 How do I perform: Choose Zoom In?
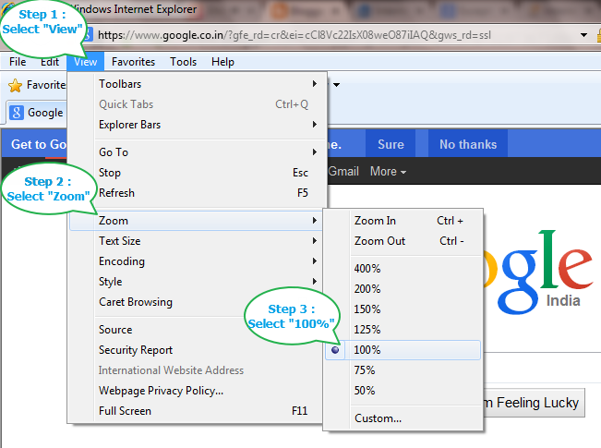403,221
